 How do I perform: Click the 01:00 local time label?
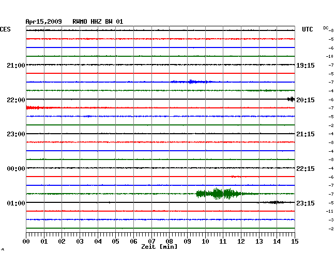point(16,203)
